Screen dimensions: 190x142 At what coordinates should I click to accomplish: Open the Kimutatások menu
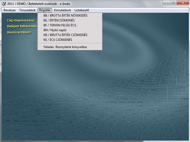(x=62, y=10)
